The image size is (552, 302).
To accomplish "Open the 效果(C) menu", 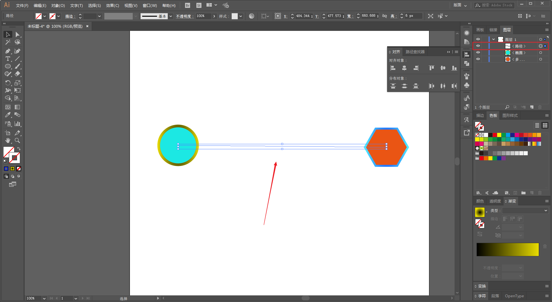I will coord(113,6).
